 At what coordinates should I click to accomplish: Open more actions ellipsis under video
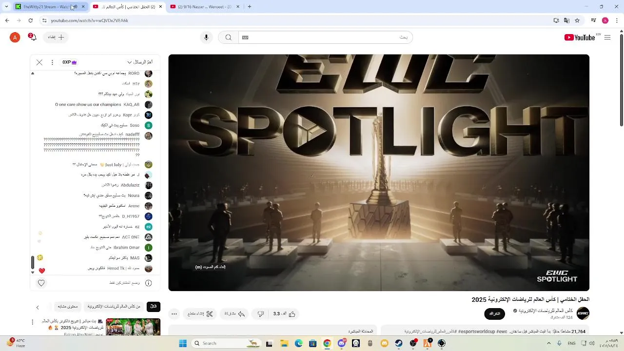(174, 314)
